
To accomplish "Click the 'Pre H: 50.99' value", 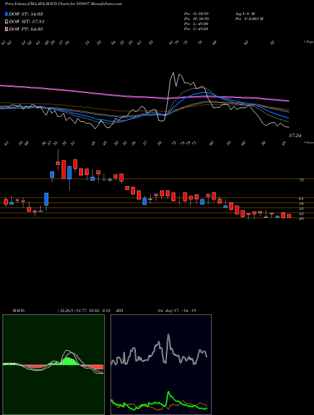I will [197, 19].
